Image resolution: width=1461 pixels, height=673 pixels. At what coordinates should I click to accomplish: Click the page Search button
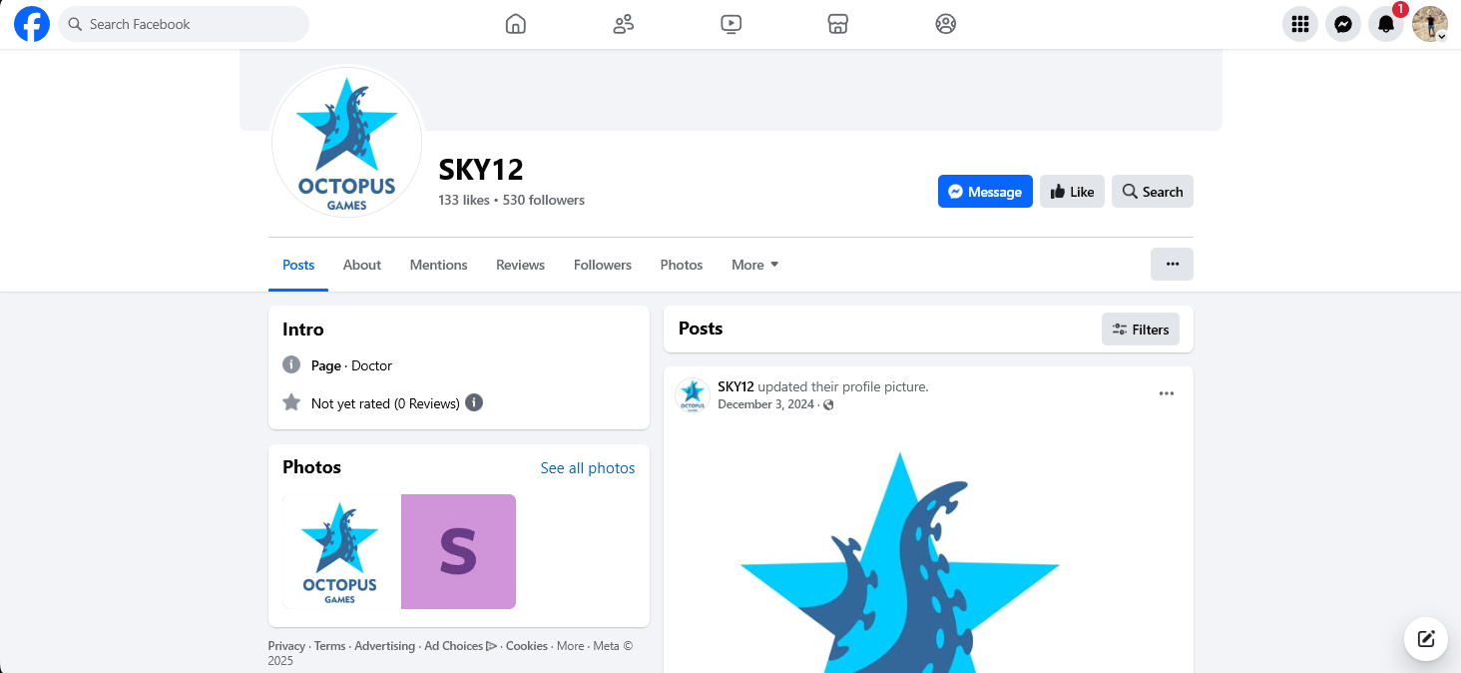1153,192
